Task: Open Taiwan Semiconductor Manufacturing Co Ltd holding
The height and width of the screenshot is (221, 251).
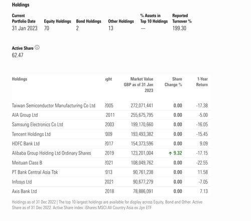Action: pos(54,106)
